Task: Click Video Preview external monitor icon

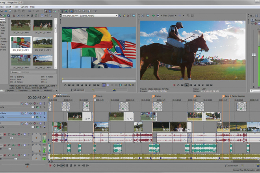Action: (148, 16)
